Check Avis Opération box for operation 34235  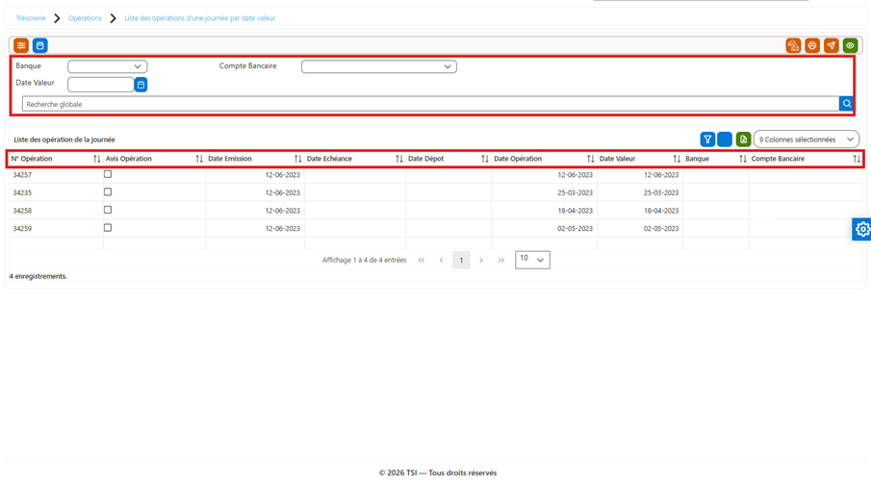click(x=108, y=192)
